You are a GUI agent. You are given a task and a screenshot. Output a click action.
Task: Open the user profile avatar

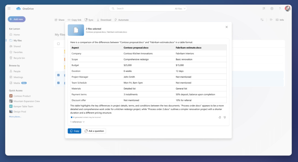pos(287,8)
